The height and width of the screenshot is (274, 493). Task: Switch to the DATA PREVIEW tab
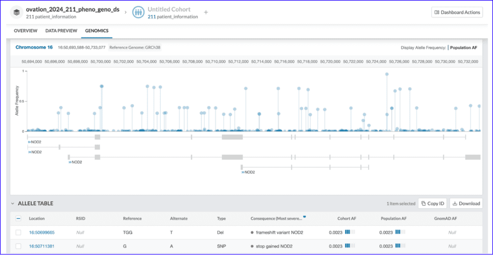pos(61,31)
